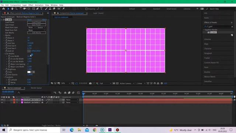
Task: Click the Graph Editor icon in timeline
Action: coord(79,93)
